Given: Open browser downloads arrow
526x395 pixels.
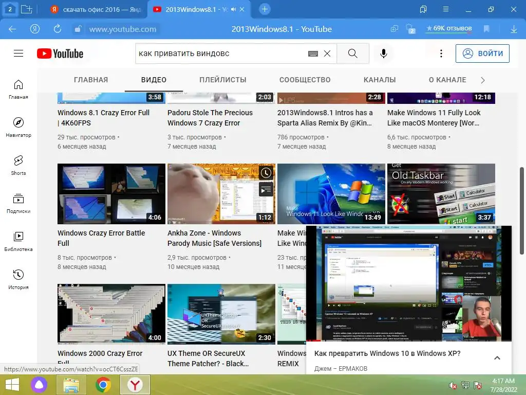Looking at the screenshot, I should tap(514, 29).
